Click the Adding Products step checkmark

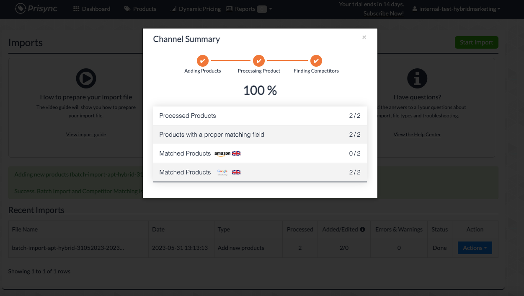coord(203,60)
